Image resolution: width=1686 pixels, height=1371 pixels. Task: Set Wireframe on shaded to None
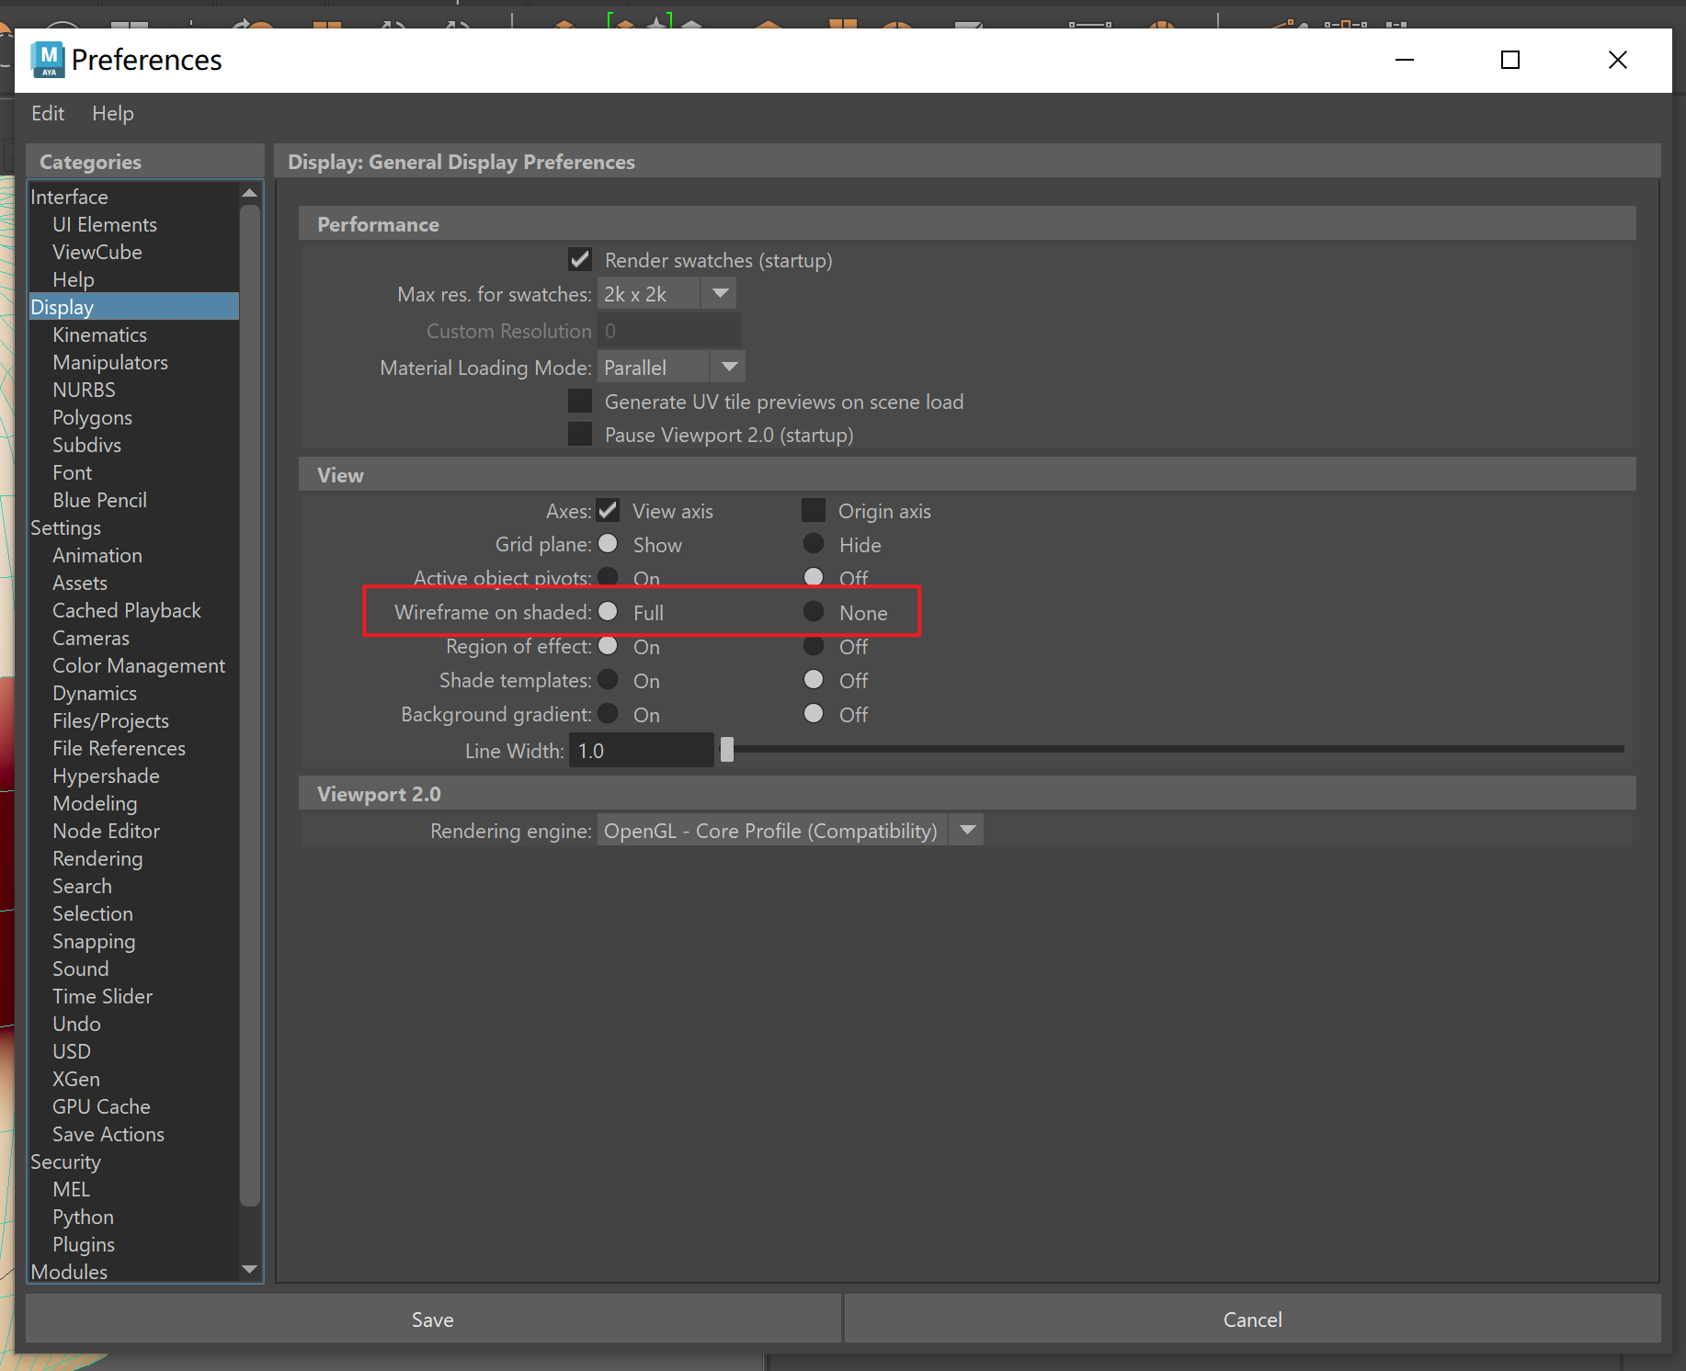tap(814, 612)
